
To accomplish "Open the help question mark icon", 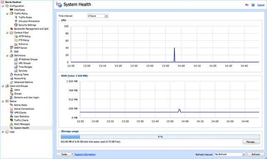I will tap(253, 5).
